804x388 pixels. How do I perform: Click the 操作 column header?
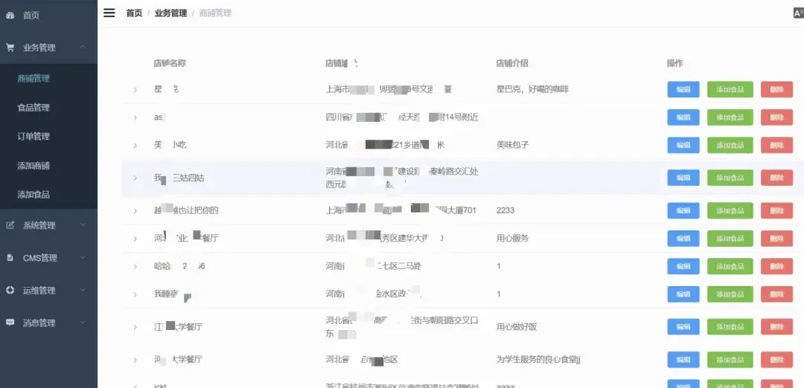click(x=674, y=63)
